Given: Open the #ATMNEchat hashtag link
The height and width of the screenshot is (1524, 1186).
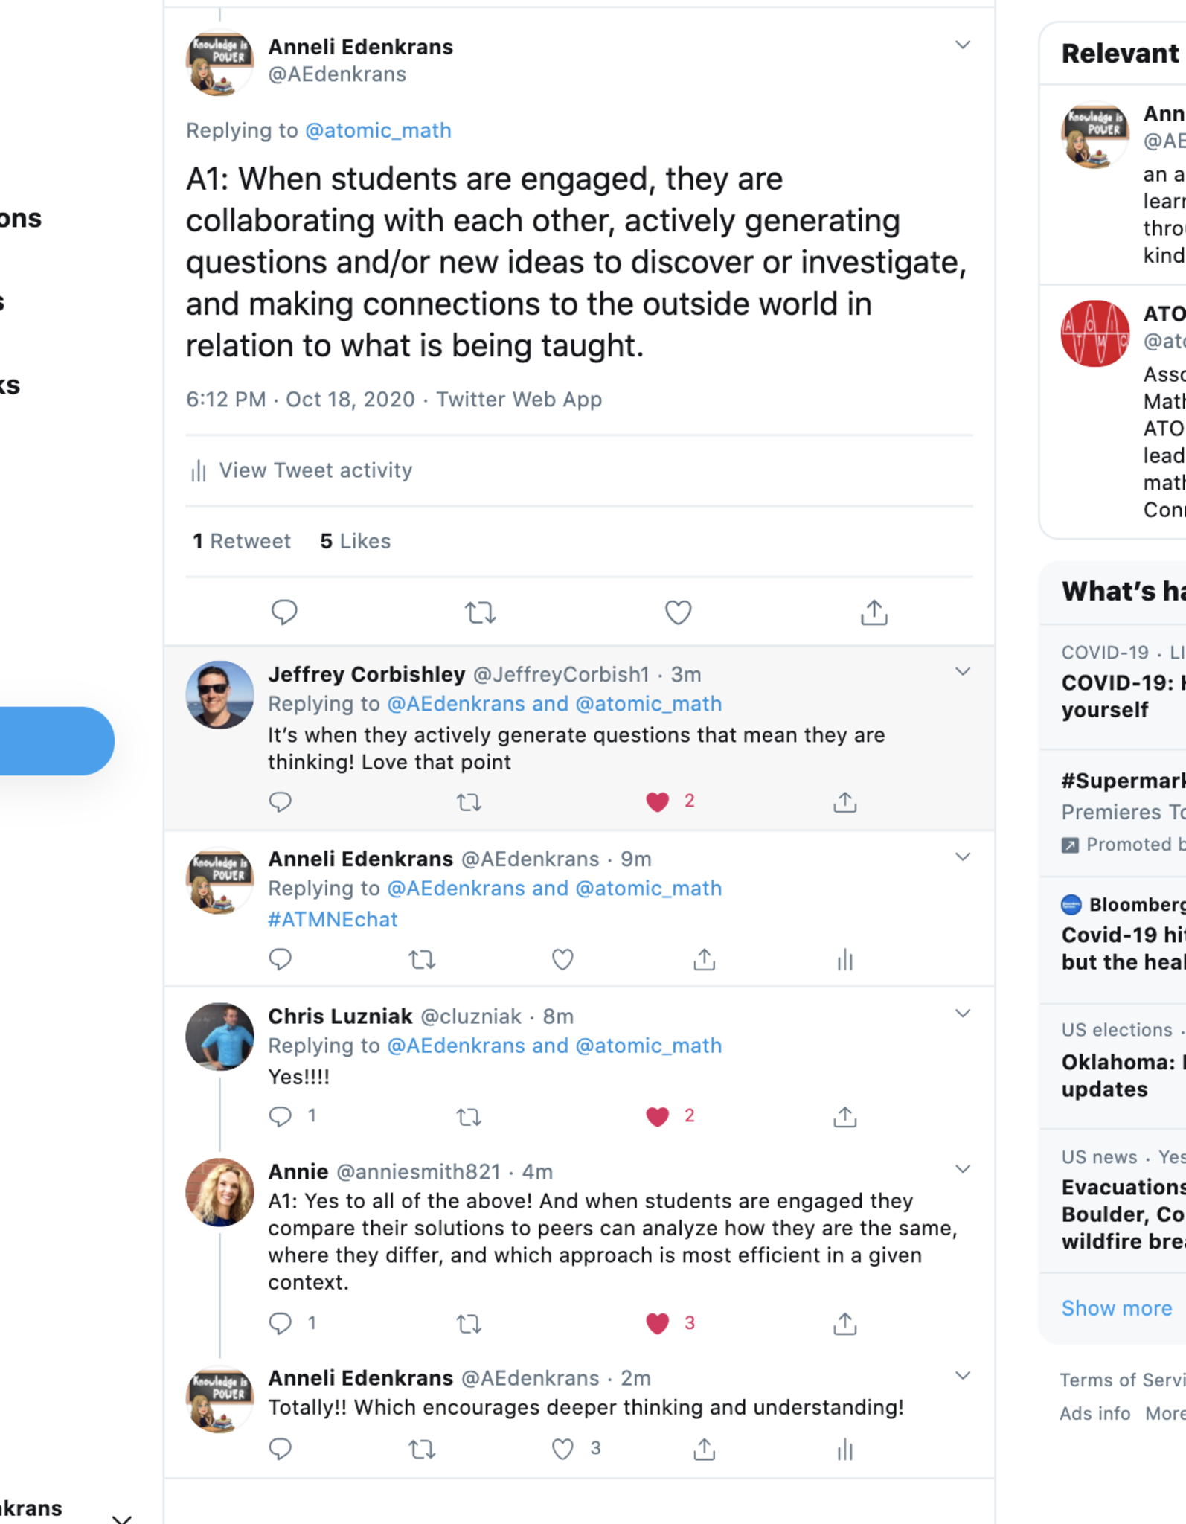Looking at the screenshot, I should coord(333,920).
